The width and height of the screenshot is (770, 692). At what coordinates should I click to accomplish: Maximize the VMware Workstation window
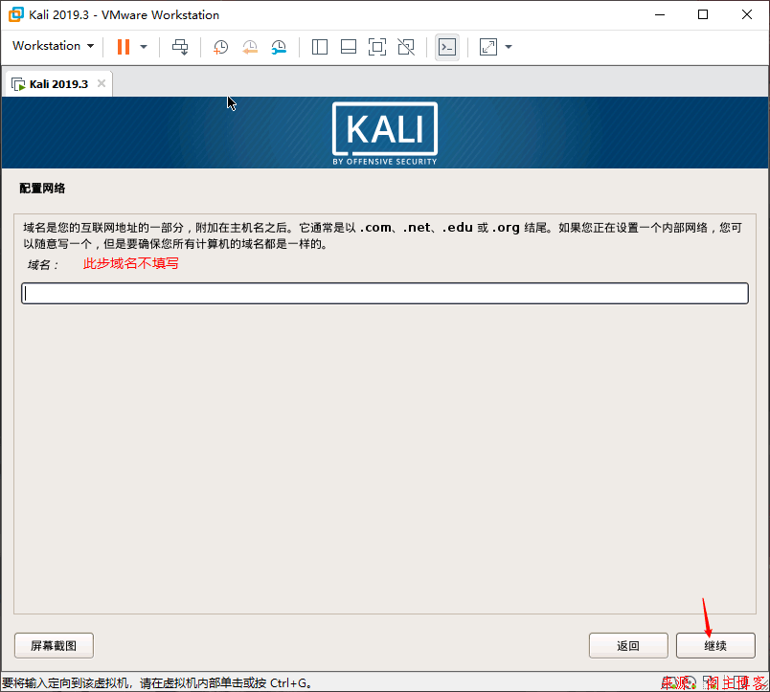click(703, 14)
